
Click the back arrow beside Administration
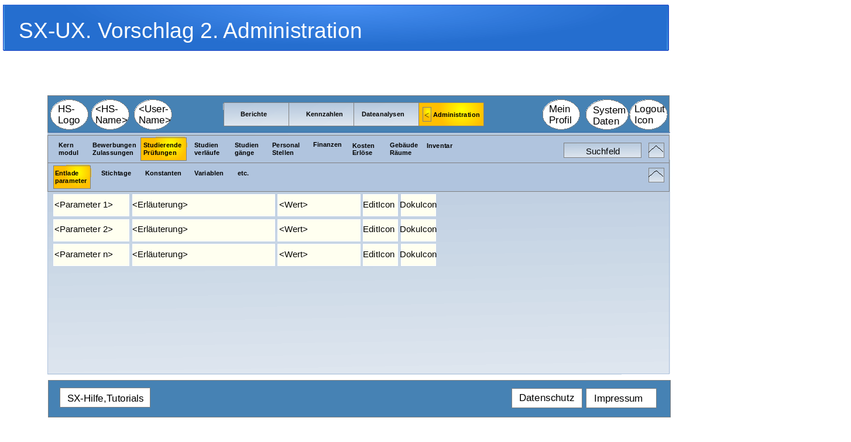click(x=427, y=115)
